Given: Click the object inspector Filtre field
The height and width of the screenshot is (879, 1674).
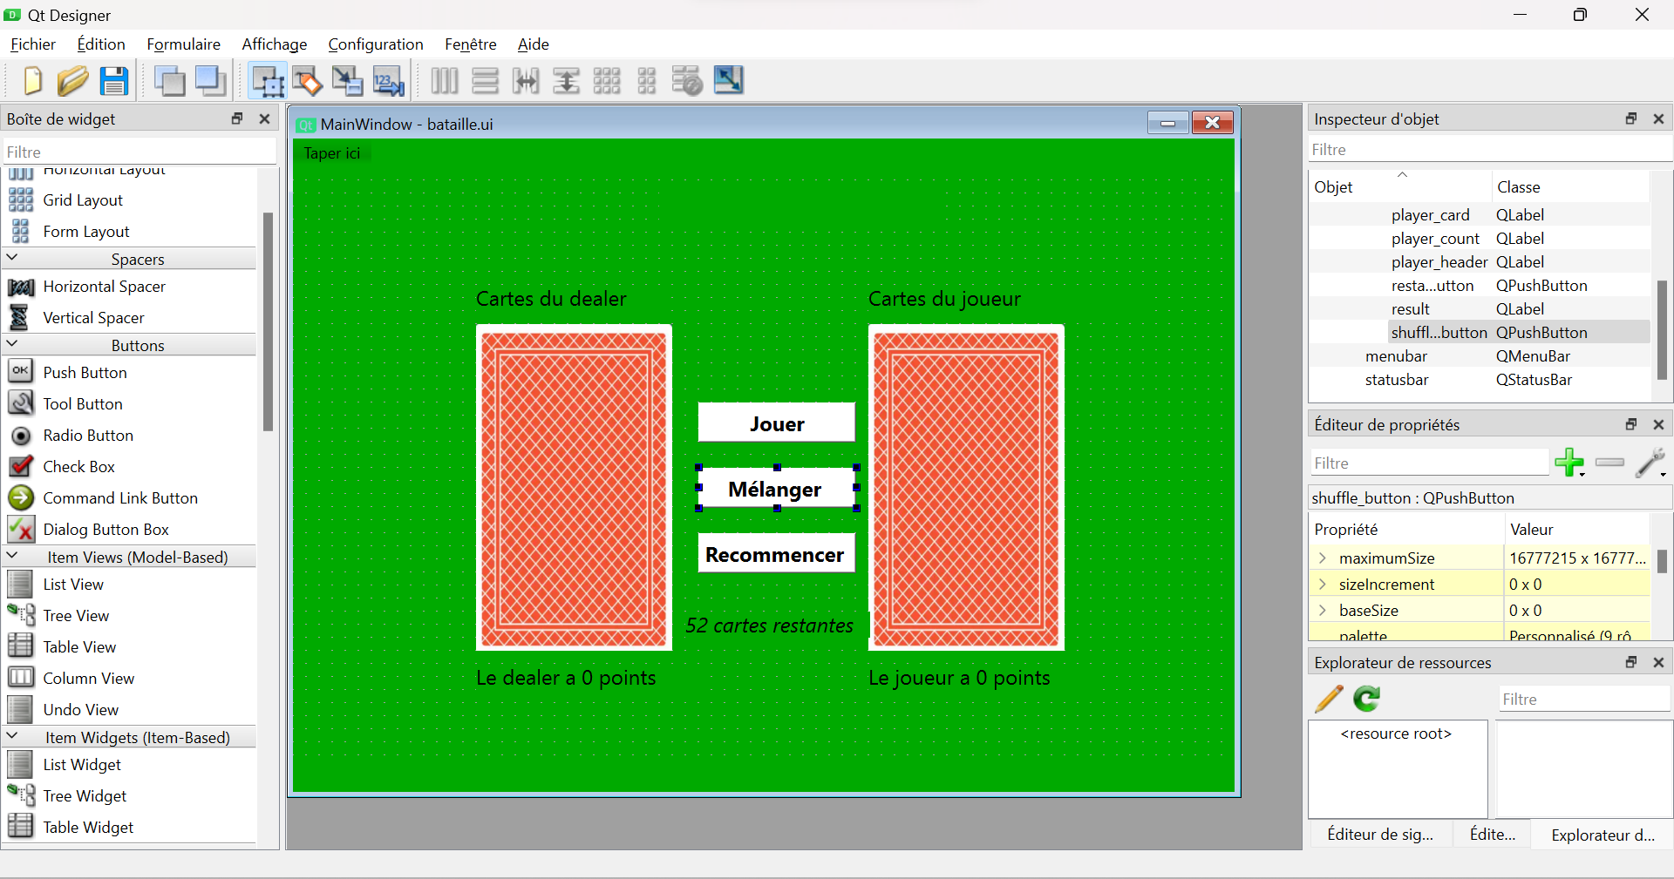Looking at the screenshot, I should (1490, 149).
